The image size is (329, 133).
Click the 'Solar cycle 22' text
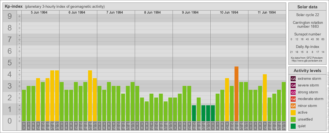(307, 15)
